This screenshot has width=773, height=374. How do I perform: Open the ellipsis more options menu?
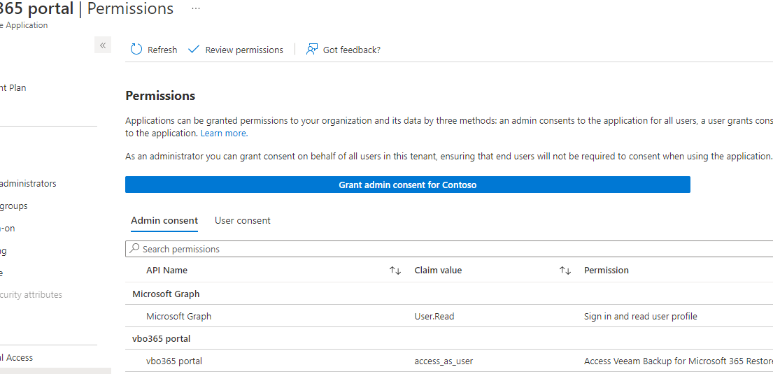tap(196, 9)
